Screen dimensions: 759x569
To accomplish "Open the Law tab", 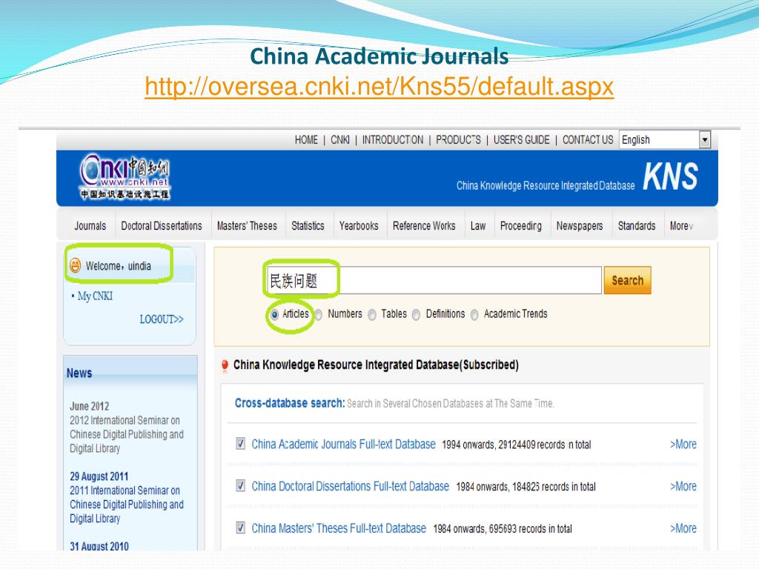I will point(478,226).
